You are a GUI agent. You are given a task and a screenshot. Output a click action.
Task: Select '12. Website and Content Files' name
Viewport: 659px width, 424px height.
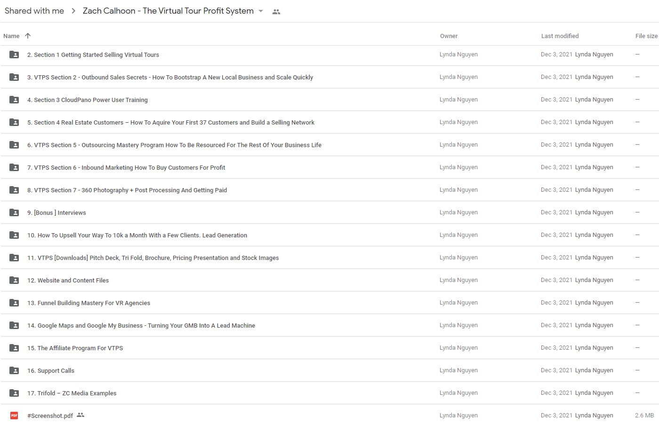point(68,280)
